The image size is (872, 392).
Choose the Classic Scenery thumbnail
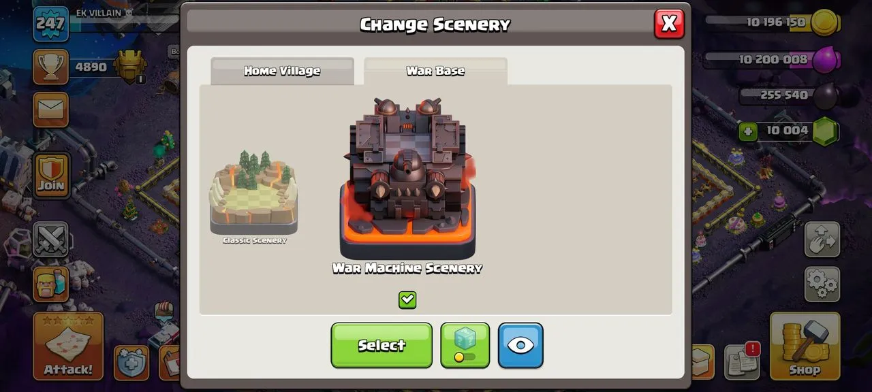(253, 197)
